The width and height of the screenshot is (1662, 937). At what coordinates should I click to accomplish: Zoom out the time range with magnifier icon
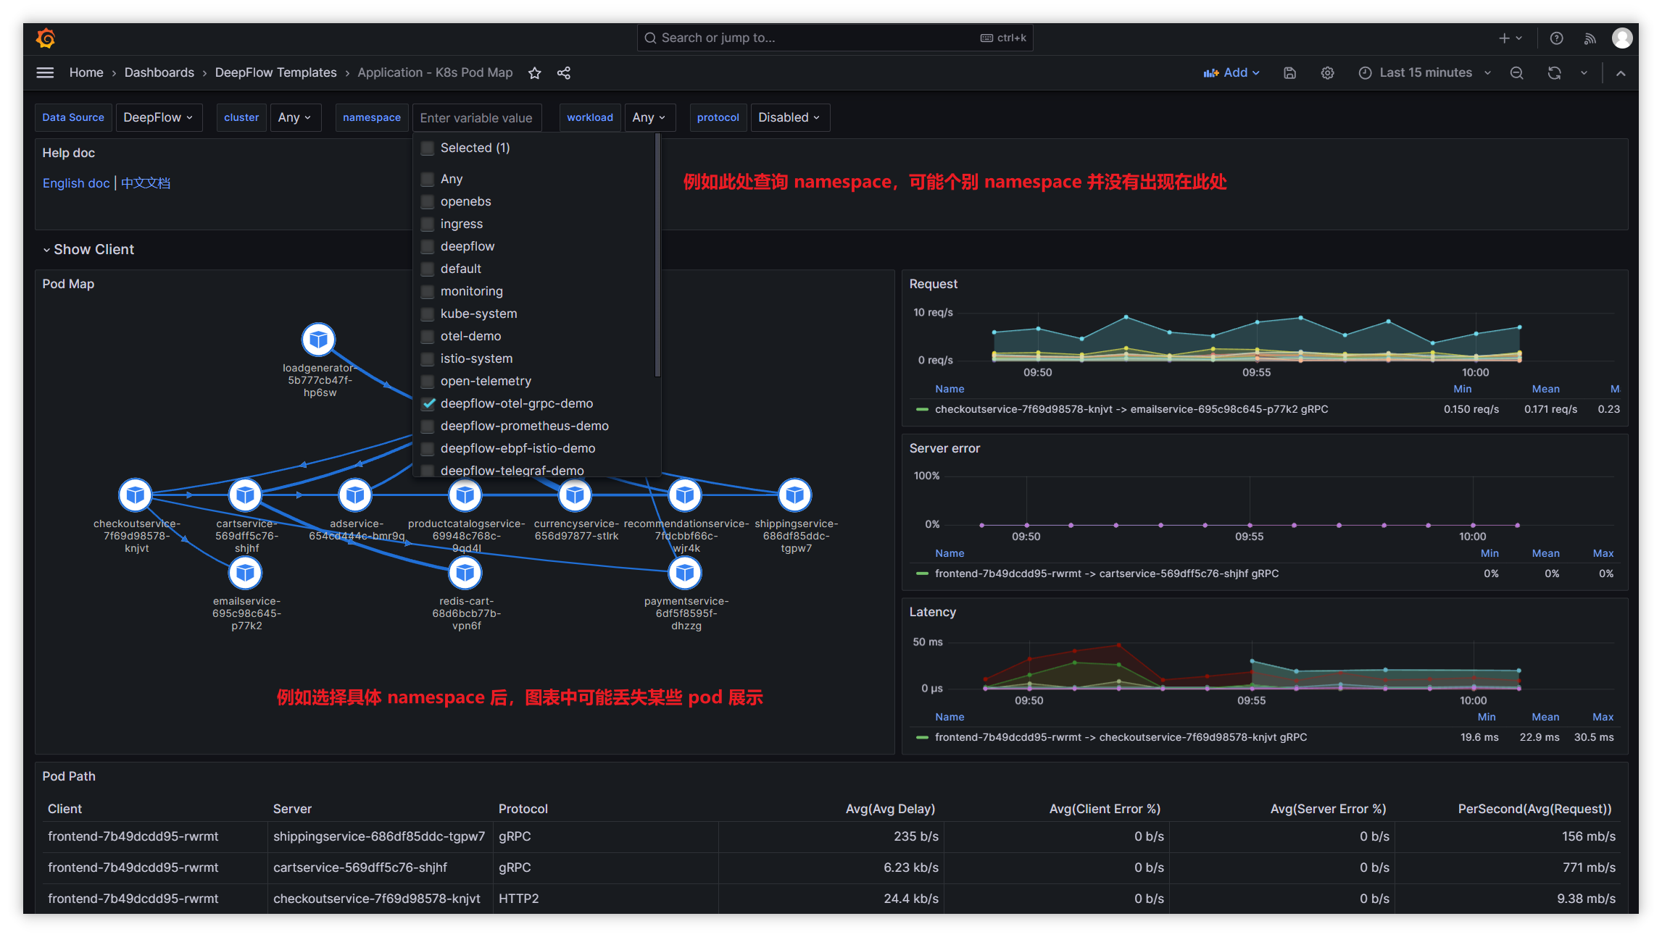[1516, 72]
